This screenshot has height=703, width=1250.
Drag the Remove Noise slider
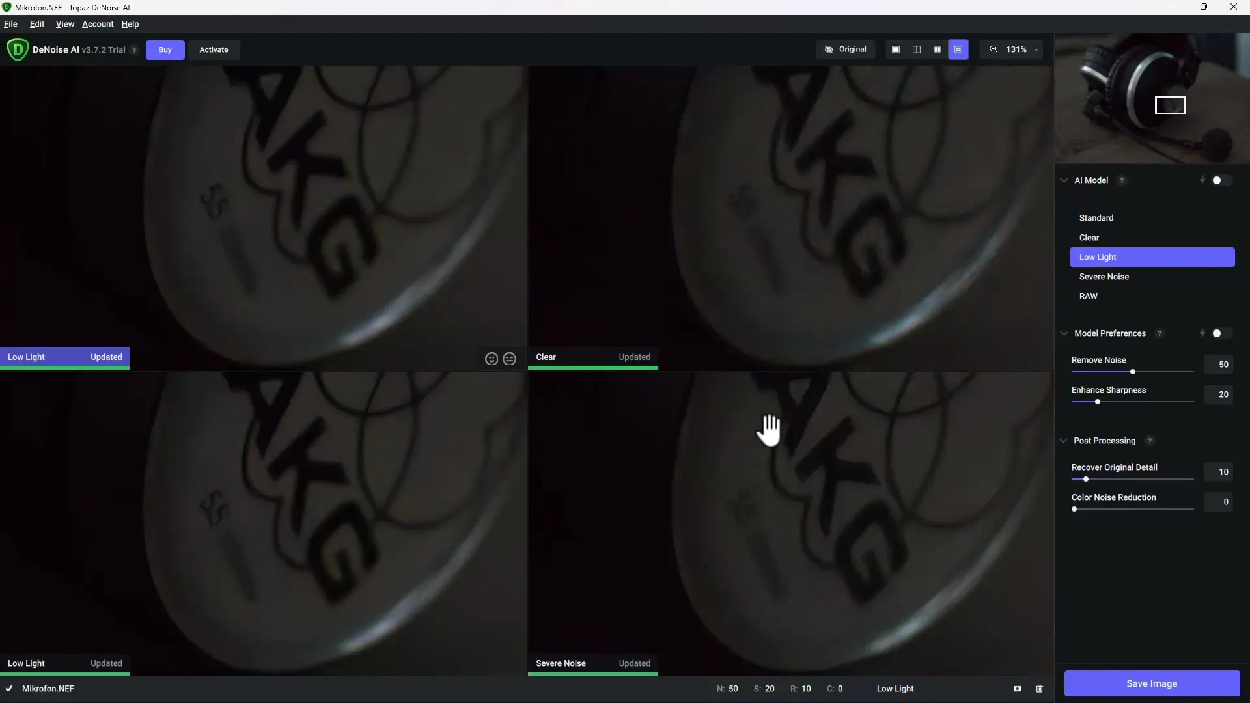tap(1132, 371)
